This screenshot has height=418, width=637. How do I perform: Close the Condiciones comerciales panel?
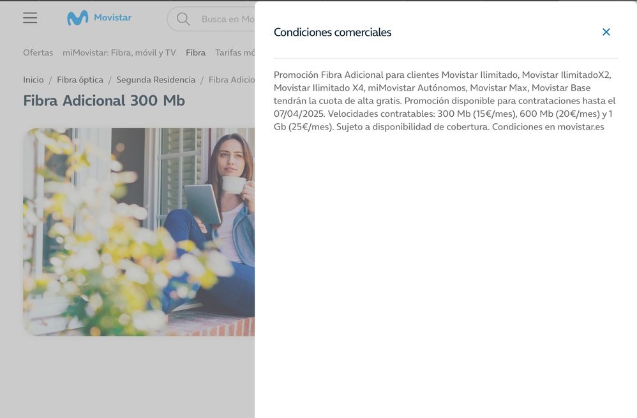(x=606, y=32)
